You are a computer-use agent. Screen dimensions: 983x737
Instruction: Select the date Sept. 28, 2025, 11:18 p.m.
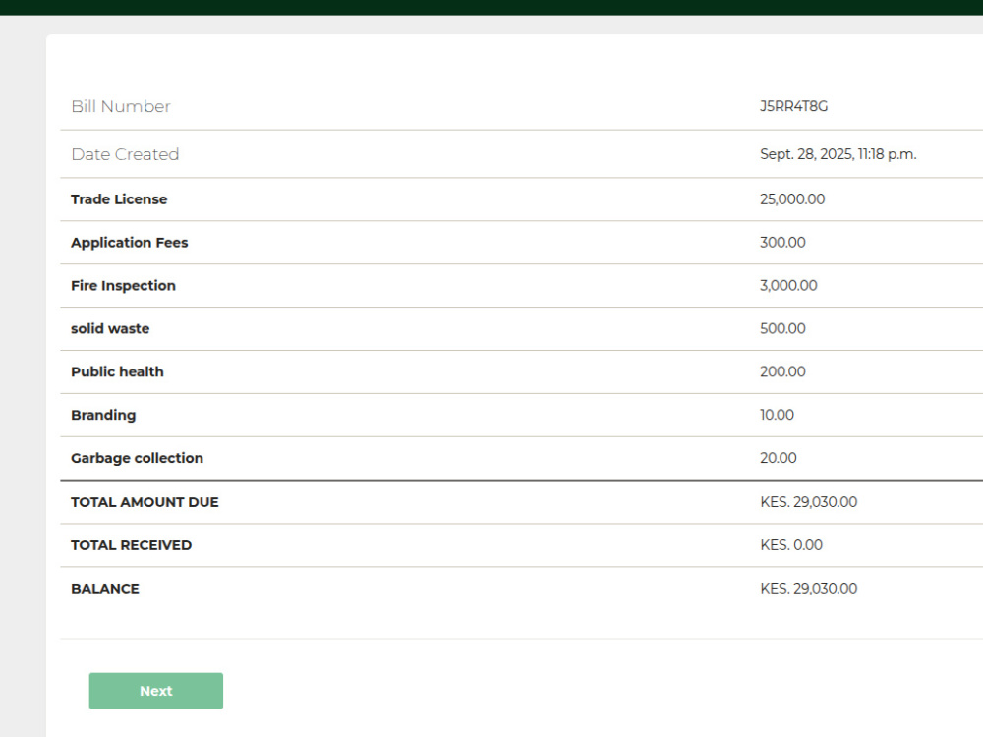[x=838, y=154]
